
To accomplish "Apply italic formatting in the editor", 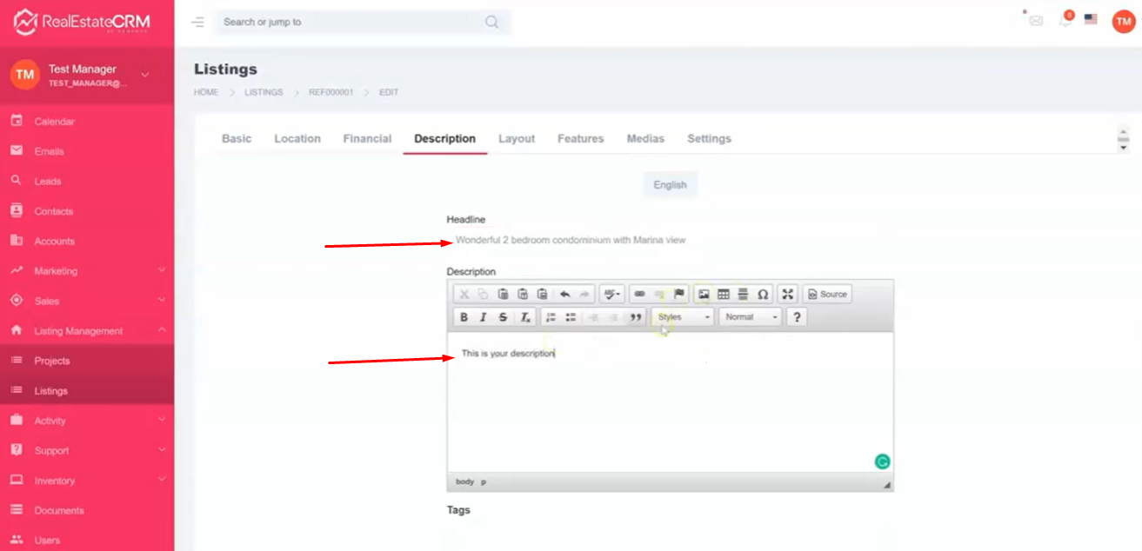I will tap(484, 317).
